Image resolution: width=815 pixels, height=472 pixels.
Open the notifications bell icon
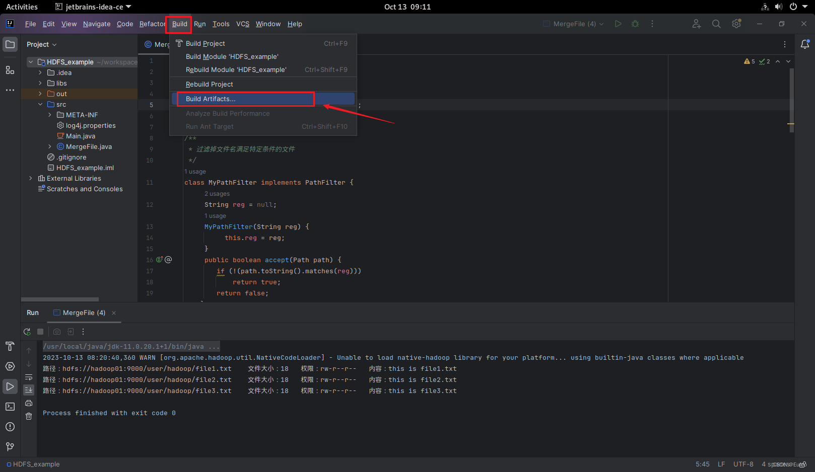804,44
